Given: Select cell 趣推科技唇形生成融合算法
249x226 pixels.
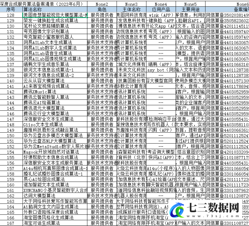Looking at the screenshot, I should [55, 130].
